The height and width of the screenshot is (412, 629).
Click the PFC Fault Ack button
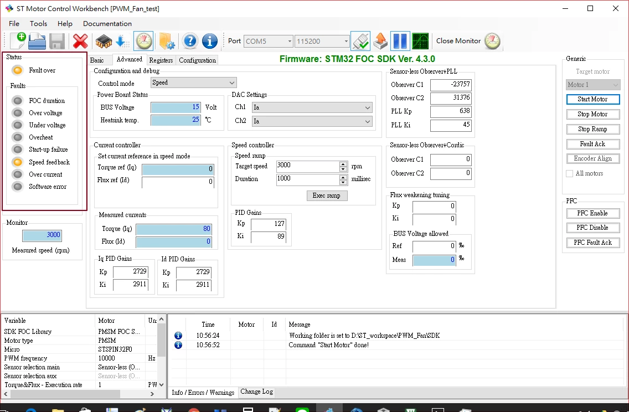(x=593, y=243)
